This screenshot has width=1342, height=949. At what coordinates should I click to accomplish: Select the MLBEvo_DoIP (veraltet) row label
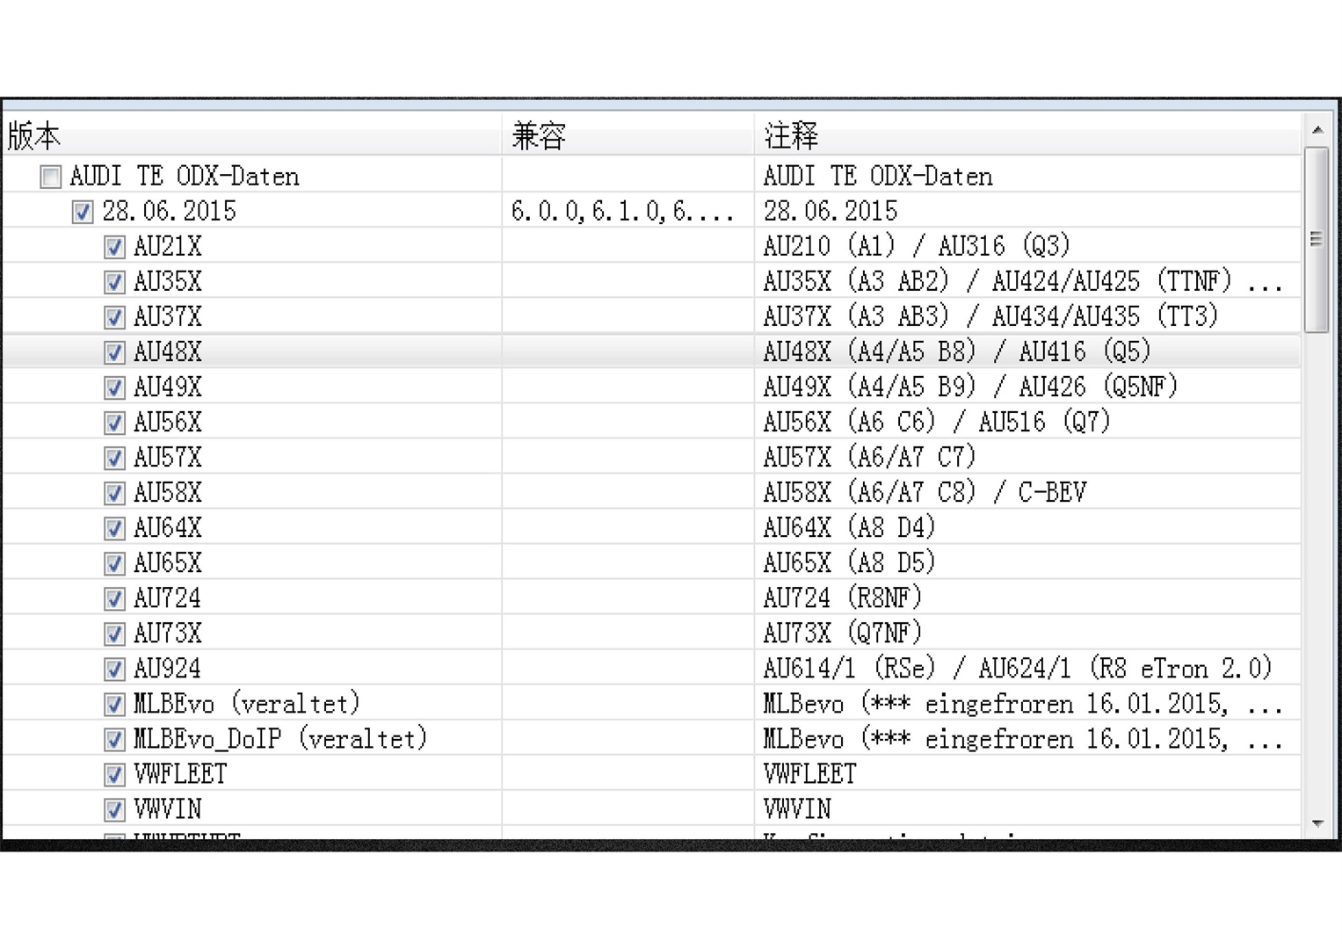click(x=280, y=739)
